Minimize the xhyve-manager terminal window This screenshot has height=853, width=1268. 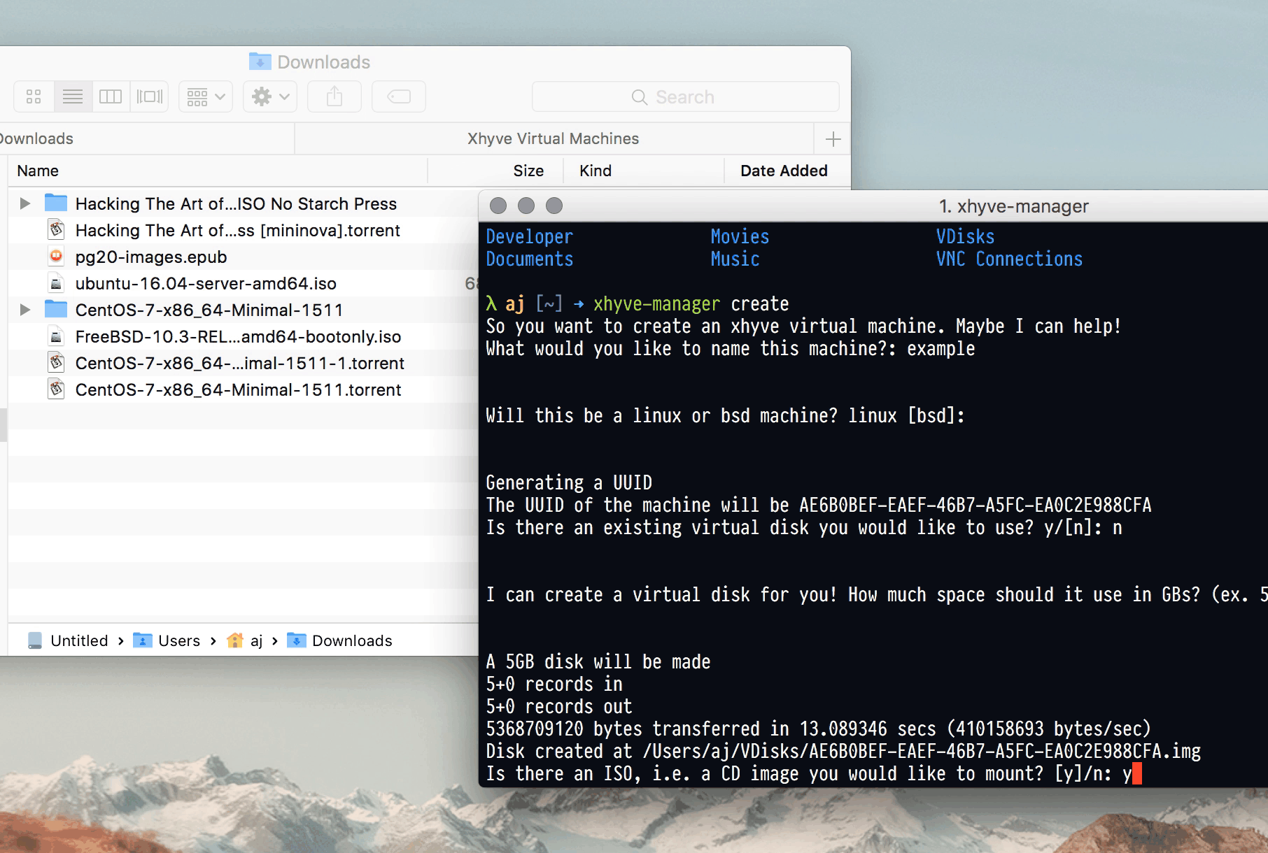coord(526,206)
